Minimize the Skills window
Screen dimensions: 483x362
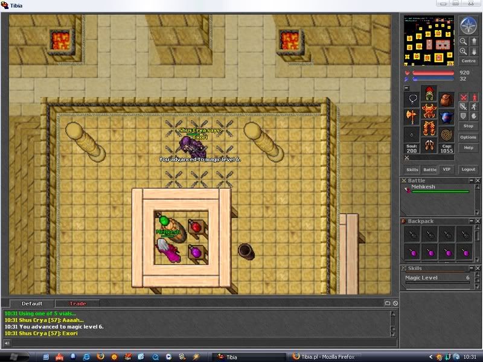pos(472,268)
